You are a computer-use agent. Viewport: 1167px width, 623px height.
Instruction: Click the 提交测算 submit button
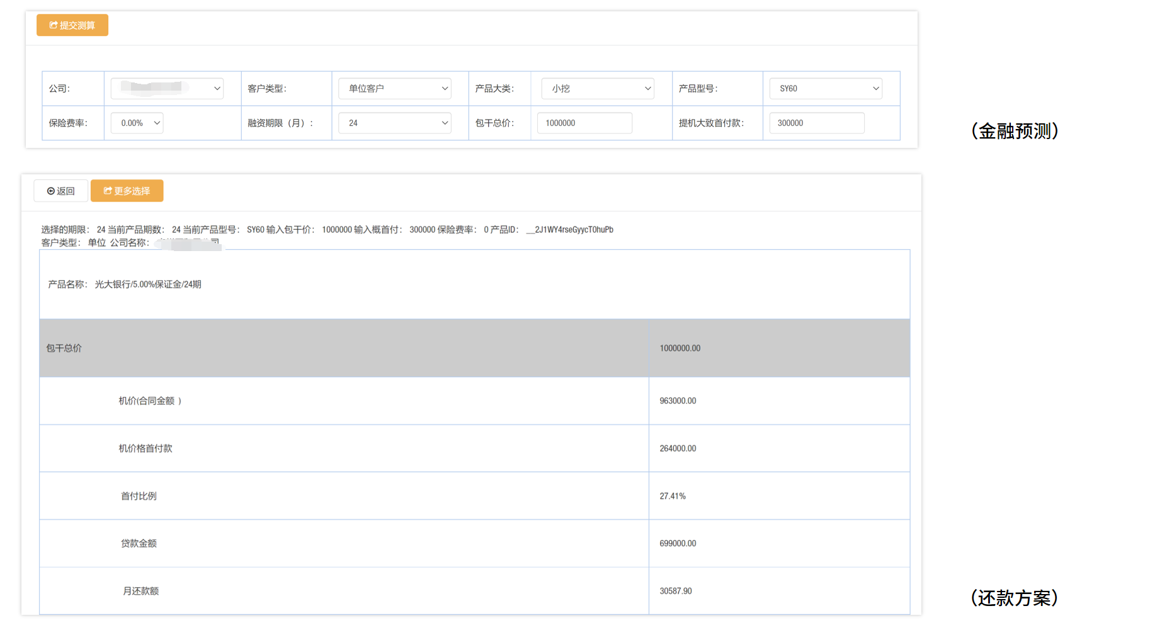tap(72, 25)
